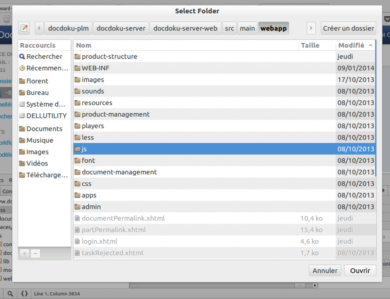Select Rechercher search shortcut icon
Image resolution: width=390 pixels, height=299 pixels.
point(22,57)
